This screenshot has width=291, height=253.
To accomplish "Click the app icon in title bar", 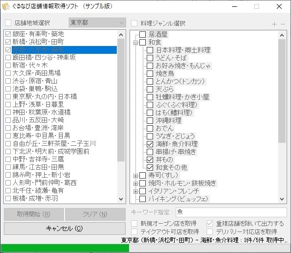I will [5, 6].
